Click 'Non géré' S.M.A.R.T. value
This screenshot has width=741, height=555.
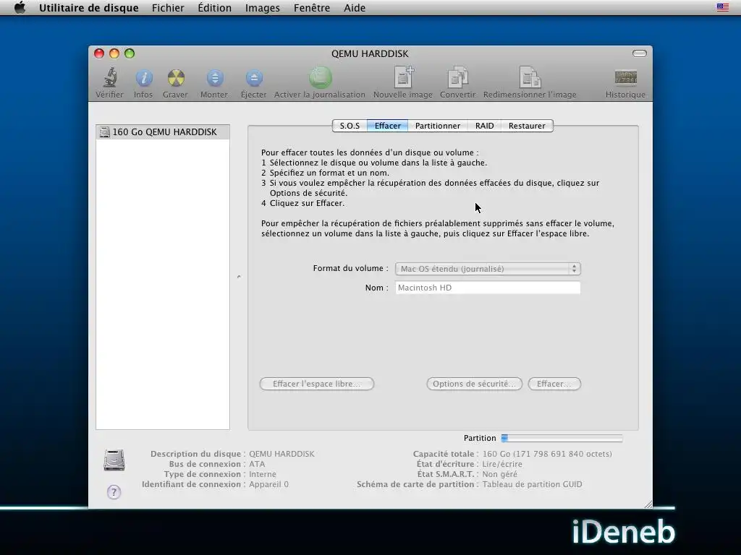coord(499,474)
